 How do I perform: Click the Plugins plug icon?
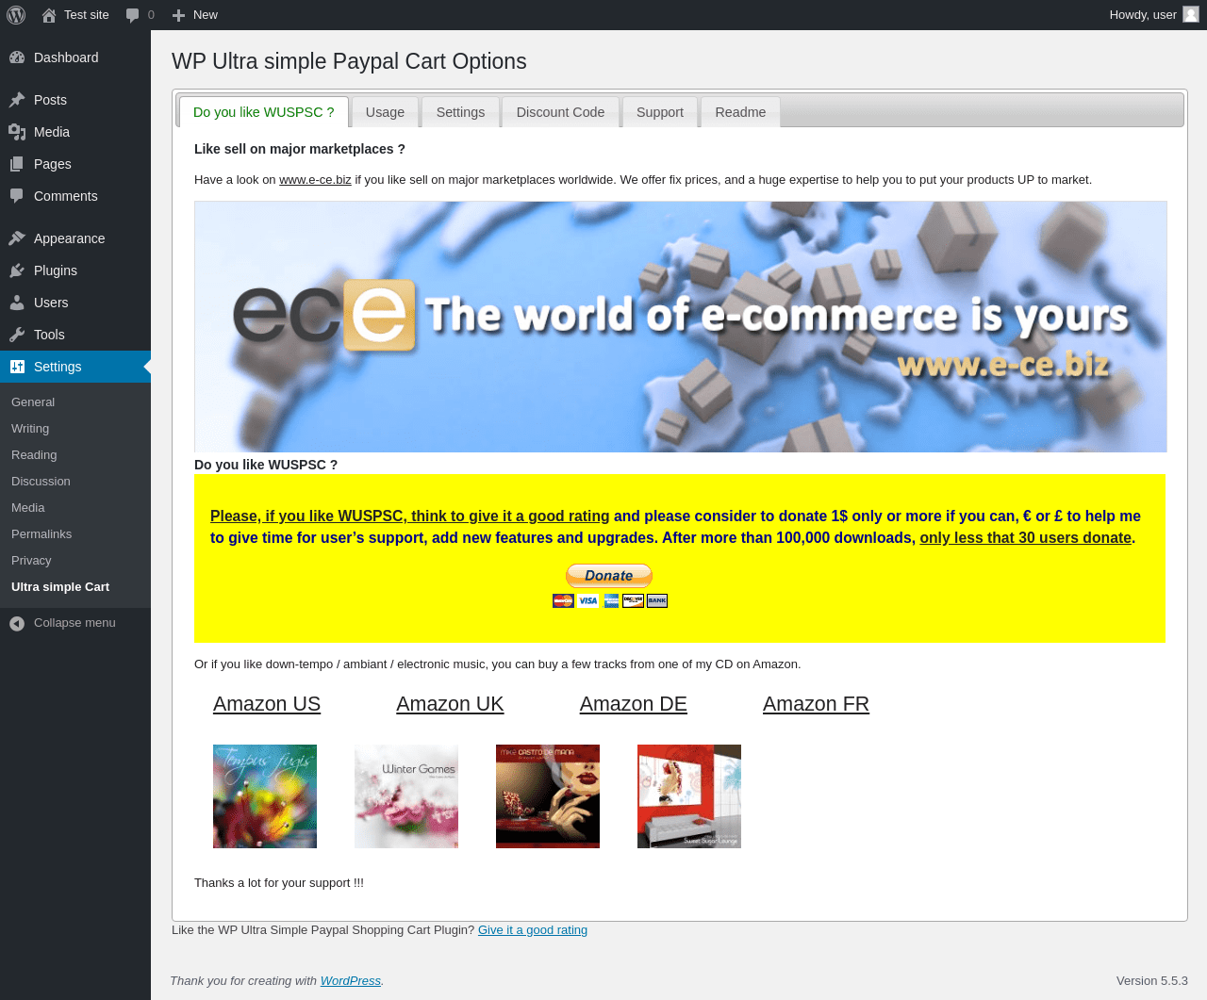coord(17,270)
